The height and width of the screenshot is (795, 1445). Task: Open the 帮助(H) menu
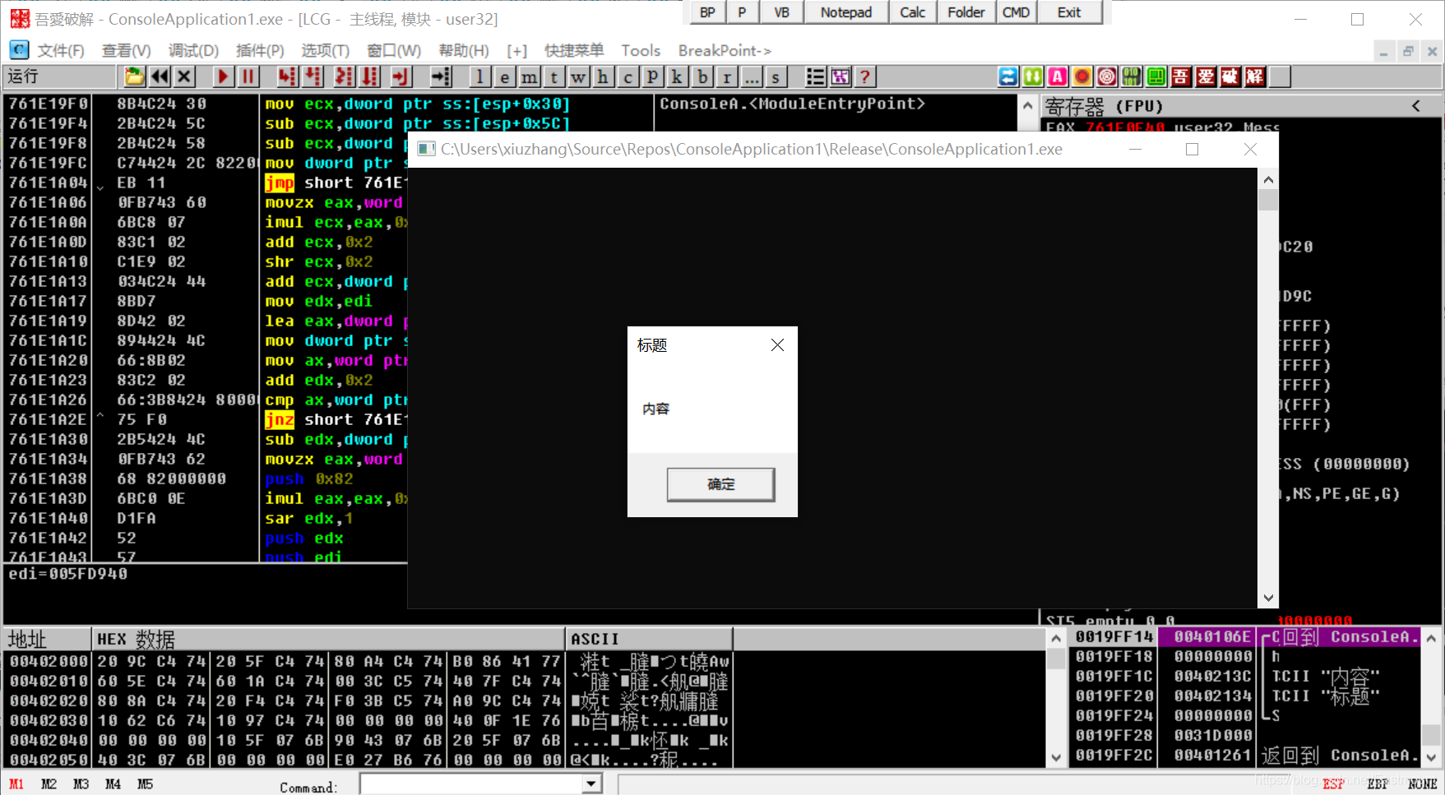pyautogui.click(x=464, y=51)
